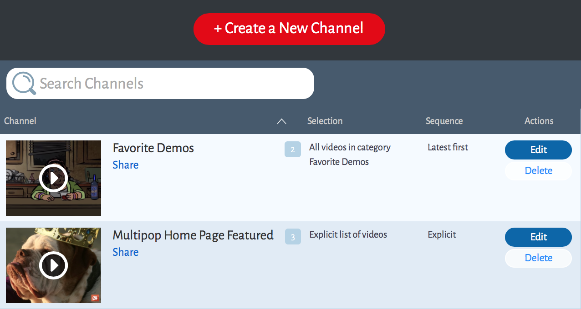The height and width of the screenshot is (309, 581).
Task: Delete the Favorite Demos channel
Action: pyautogui.click(x=538, y=171)
